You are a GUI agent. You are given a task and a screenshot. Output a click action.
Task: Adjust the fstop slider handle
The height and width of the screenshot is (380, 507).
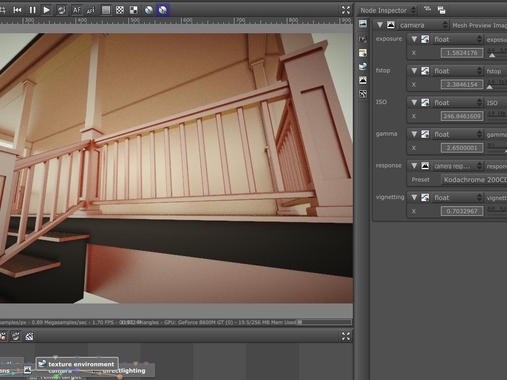click(x=490, y=87)
